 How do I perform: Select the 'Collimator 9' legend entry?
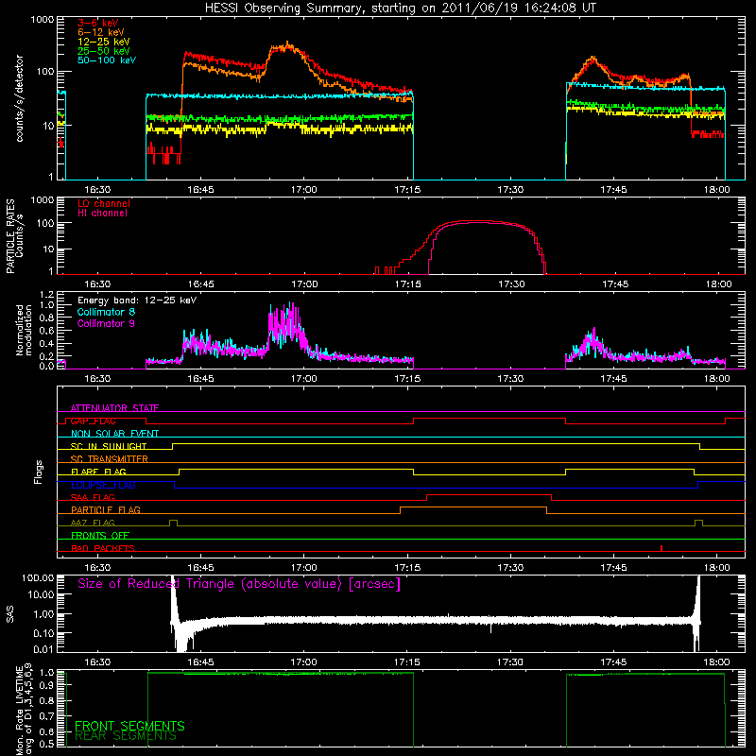pos(106,323)
